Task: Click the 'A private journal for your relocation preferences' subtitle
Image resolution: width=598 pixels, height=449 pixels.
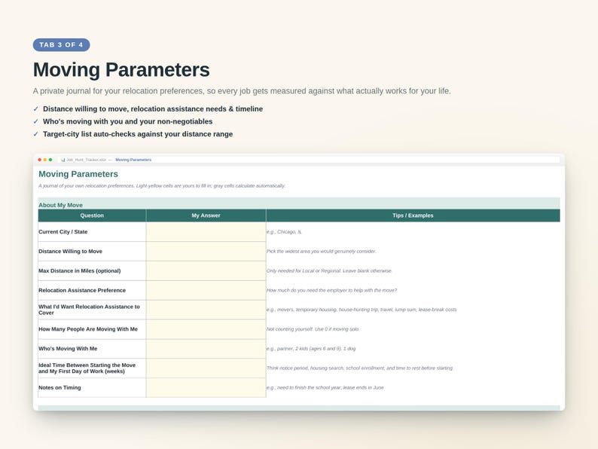Action: pyautogui.click(x=242, y=91)
